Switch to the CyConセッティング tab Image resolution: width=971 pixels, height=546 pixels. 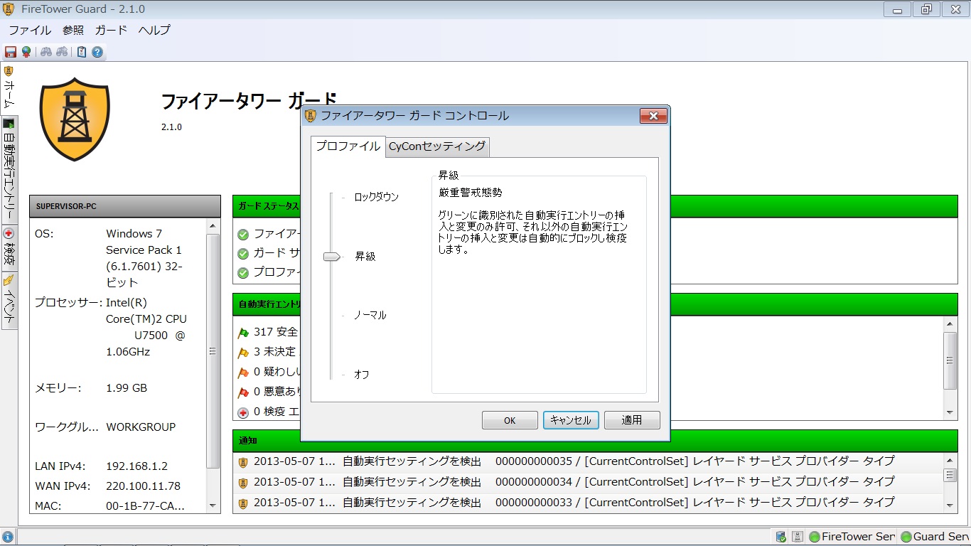(437, 146)
